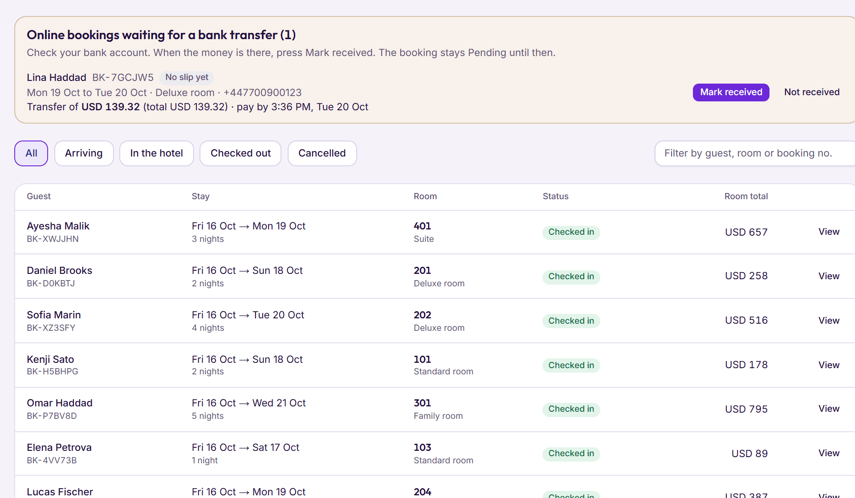Click the USD 657 room total
Viewport: 855px width, 498px height.
coord(746,232)
